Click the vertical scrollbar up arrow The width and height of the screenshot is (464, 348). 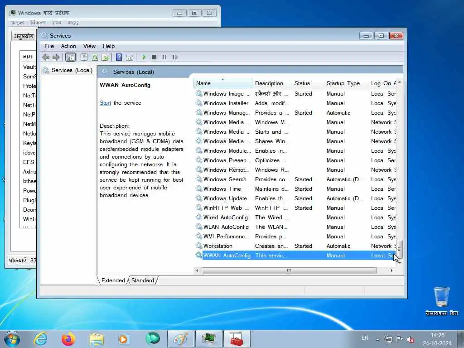point(400,82)
